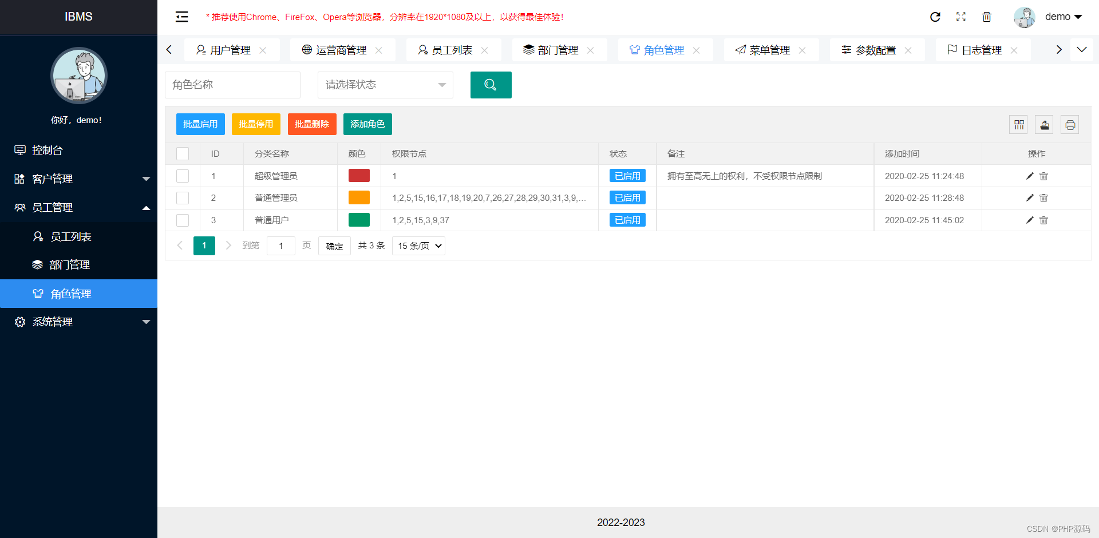
Task: Click the red color swatch for 超级管理员
Action: (359, 176)
